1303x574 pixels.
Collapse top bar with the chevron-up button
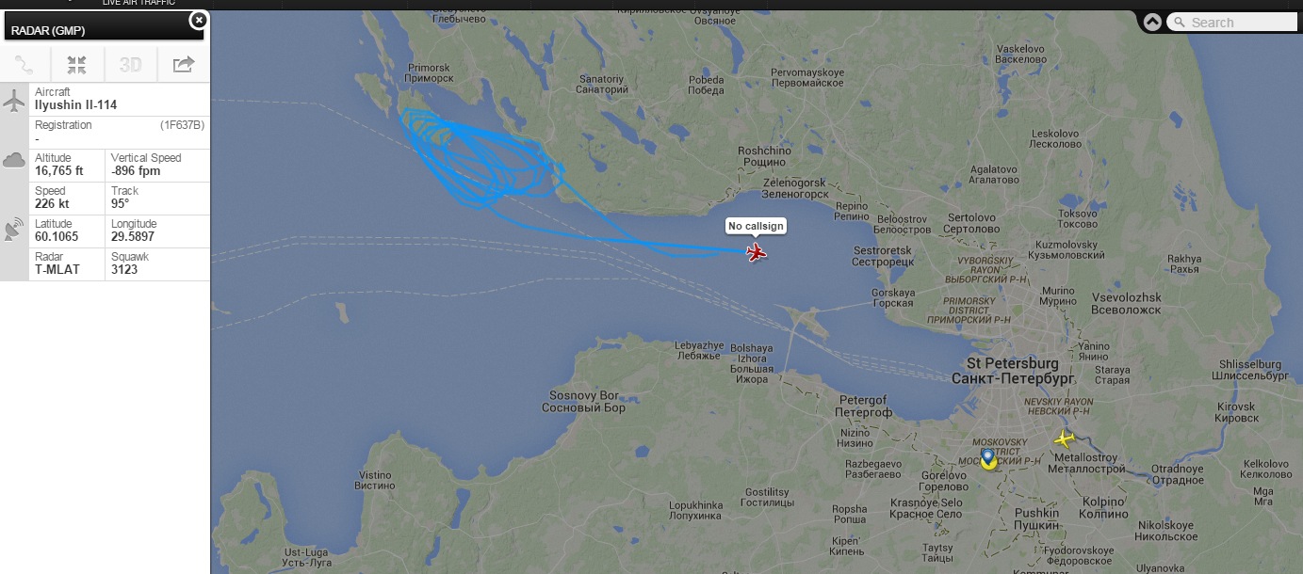[x=1153, y=23]
